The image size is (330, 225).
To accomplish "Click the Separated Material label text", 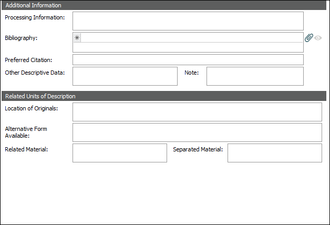I will pos(198,149).
